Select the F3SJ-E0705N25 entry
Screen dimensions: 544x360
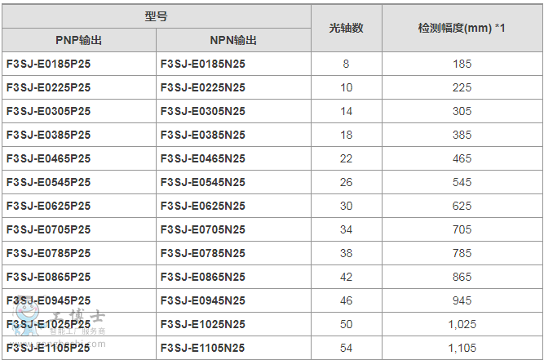coord(202,229)
